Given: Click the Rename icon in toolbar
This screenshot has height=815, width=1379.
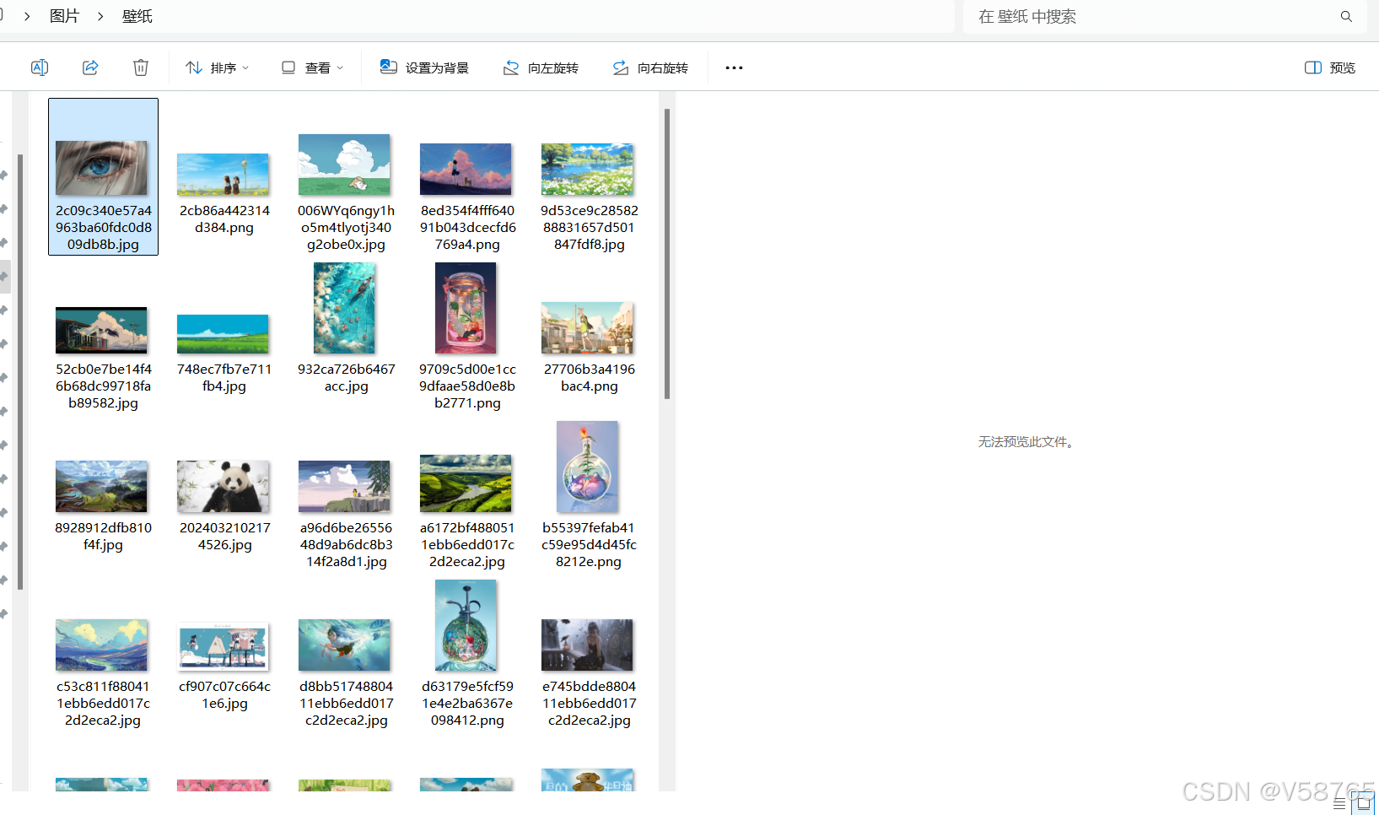Looking at the screenshot, I should [40, 67].
